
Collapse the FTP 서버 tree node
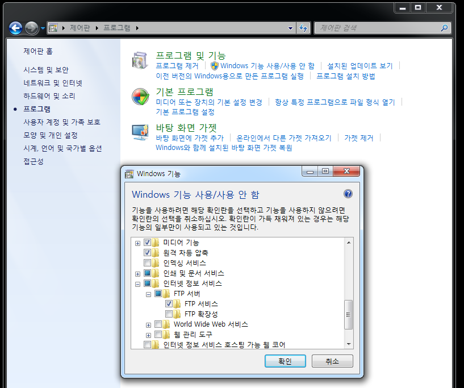(x=149, y=294)
